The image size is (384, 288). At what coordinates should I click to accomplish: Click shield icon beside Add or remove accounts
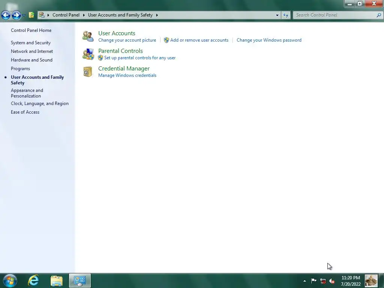(166, 40)
